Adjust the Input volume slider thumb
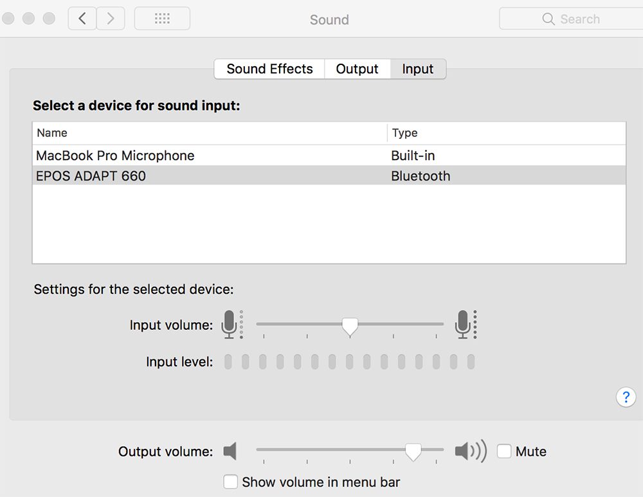 [x=350, y=327]
